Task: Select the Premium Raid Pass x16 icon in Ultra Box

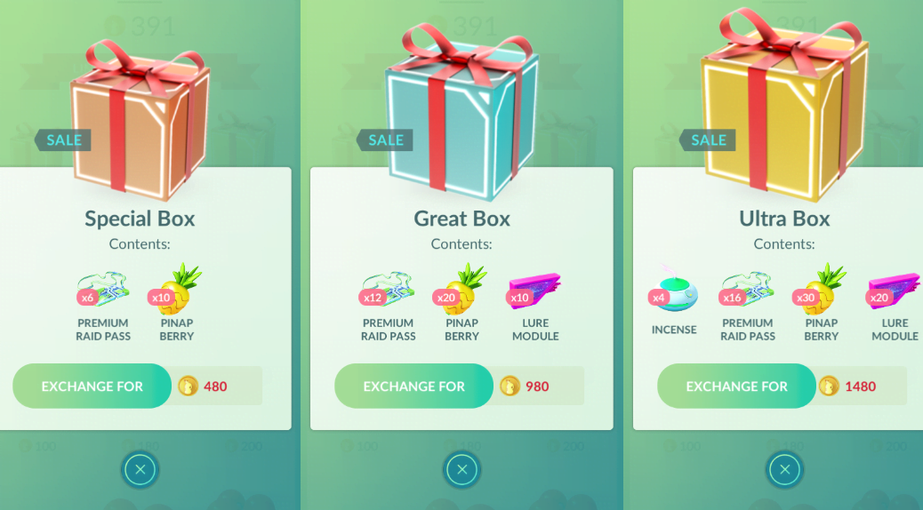Action: (748, 290)
